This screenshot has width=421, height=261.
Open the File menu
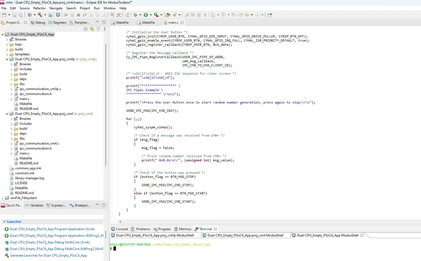(4, 8)
